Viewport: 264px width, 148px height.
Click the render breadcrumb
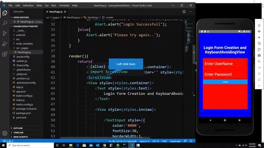click(109, 17)
